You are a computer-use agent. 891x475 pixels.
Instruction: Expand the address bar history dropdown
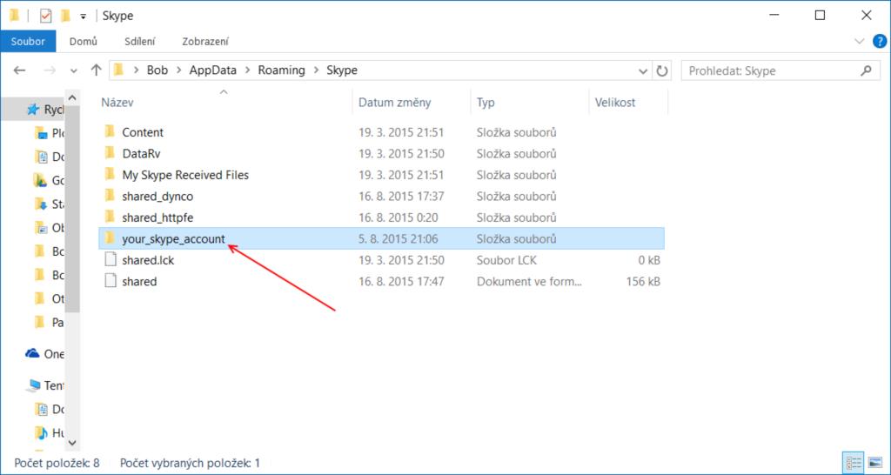(644, 70)
